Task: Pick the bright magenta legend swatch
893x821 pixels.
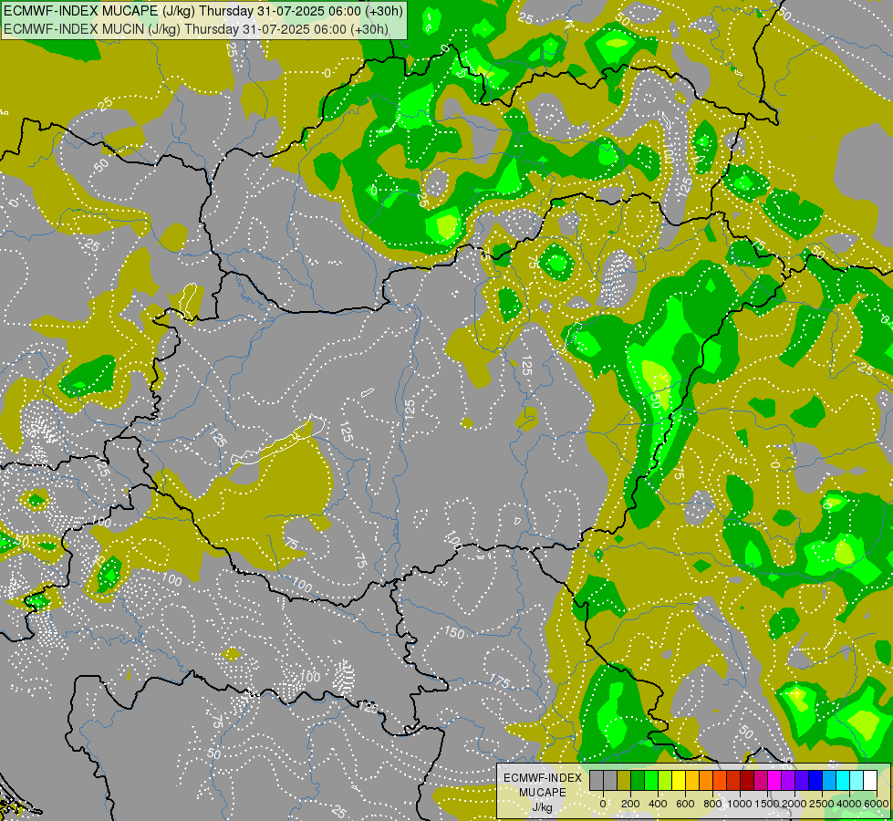Action: pos(775,780)
